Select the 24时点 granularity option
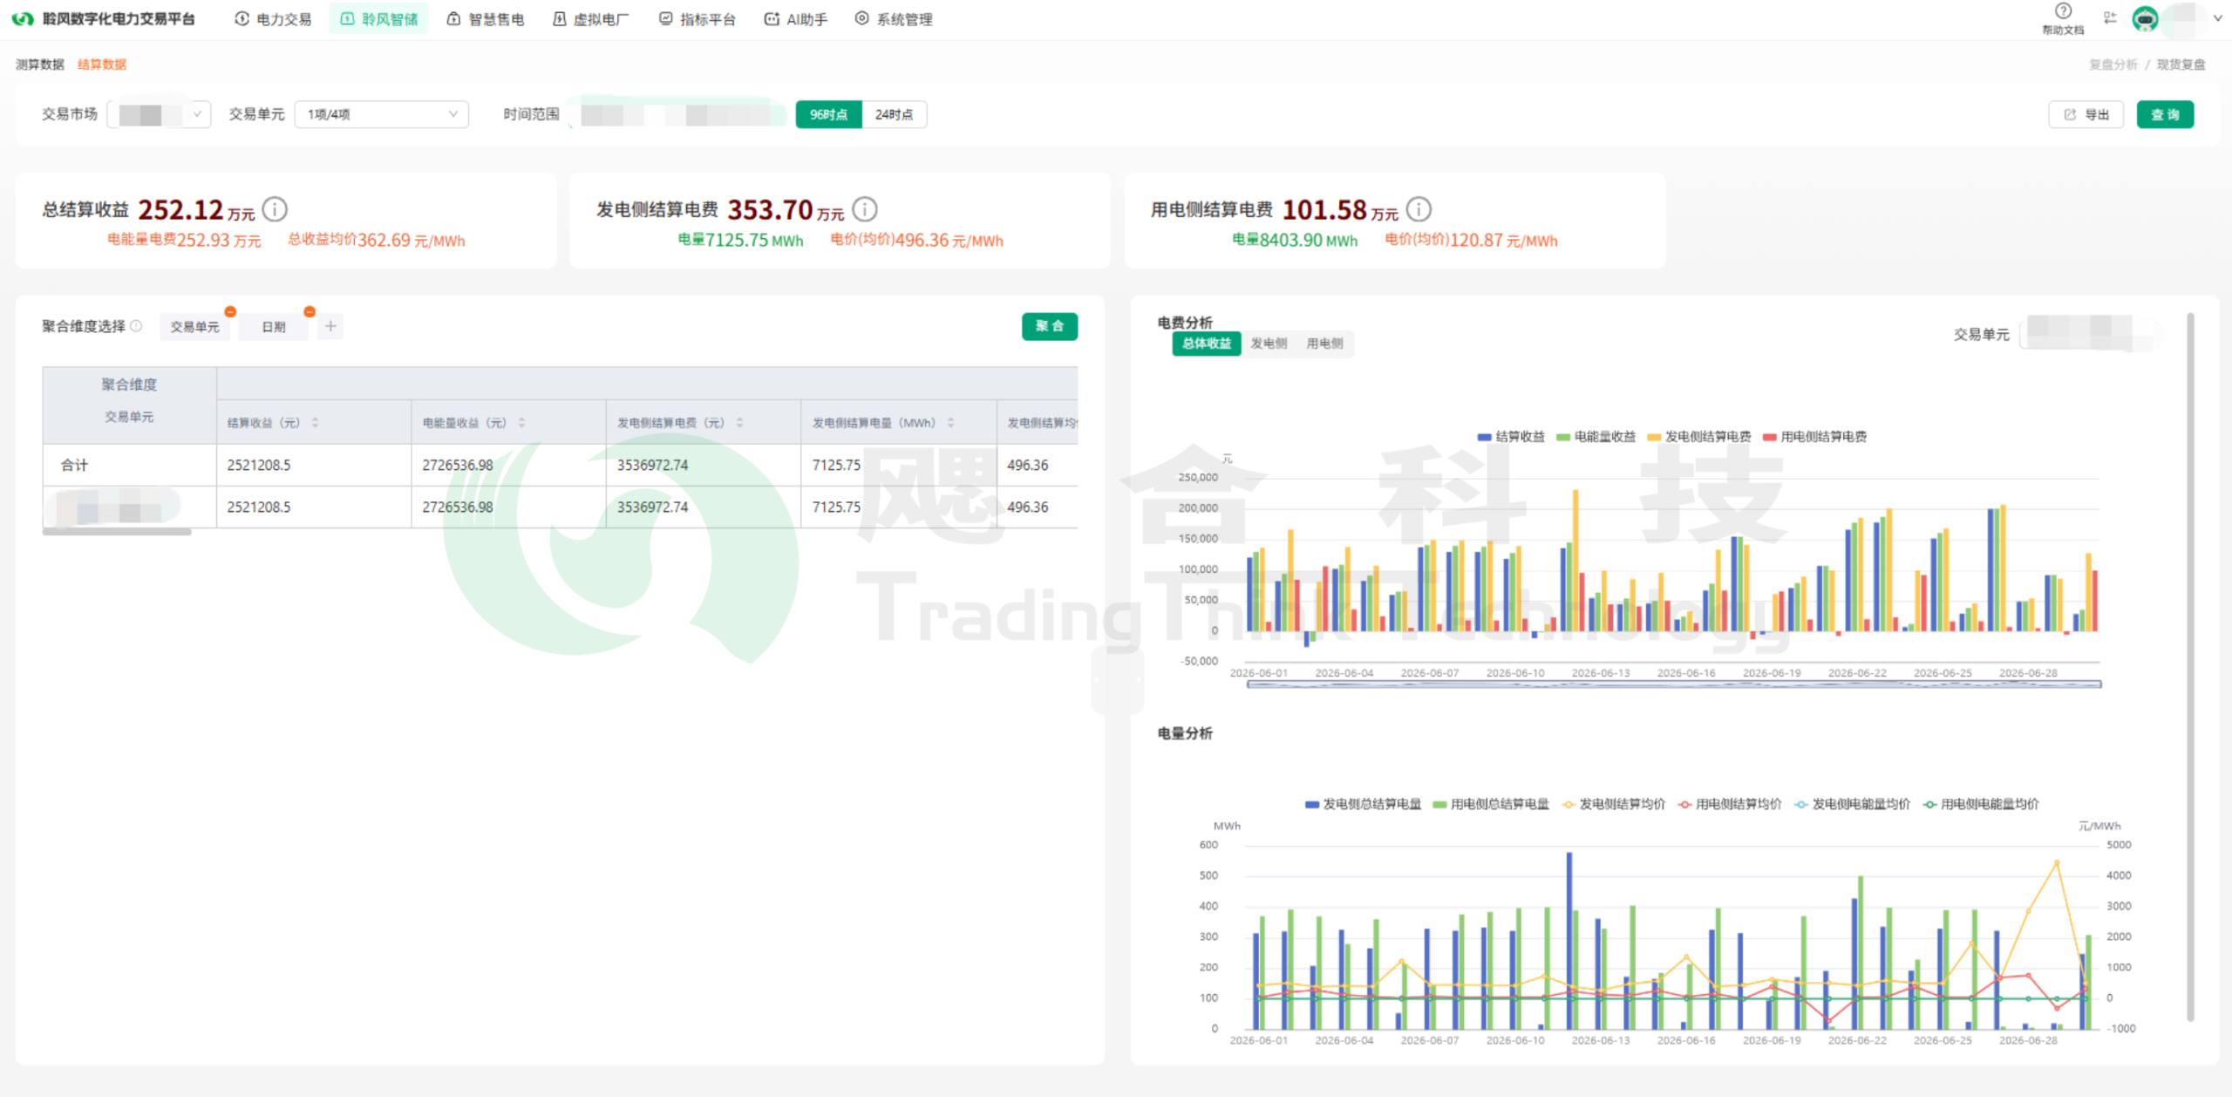This screenshot has height=1097, width=2232. 894,114
